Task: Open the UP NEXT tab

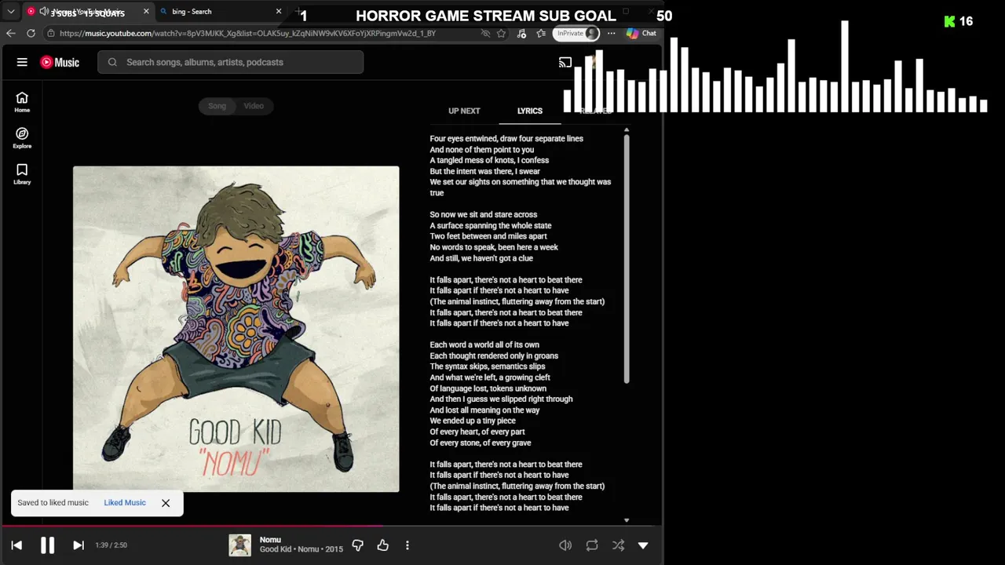Action: coord(464,111)
